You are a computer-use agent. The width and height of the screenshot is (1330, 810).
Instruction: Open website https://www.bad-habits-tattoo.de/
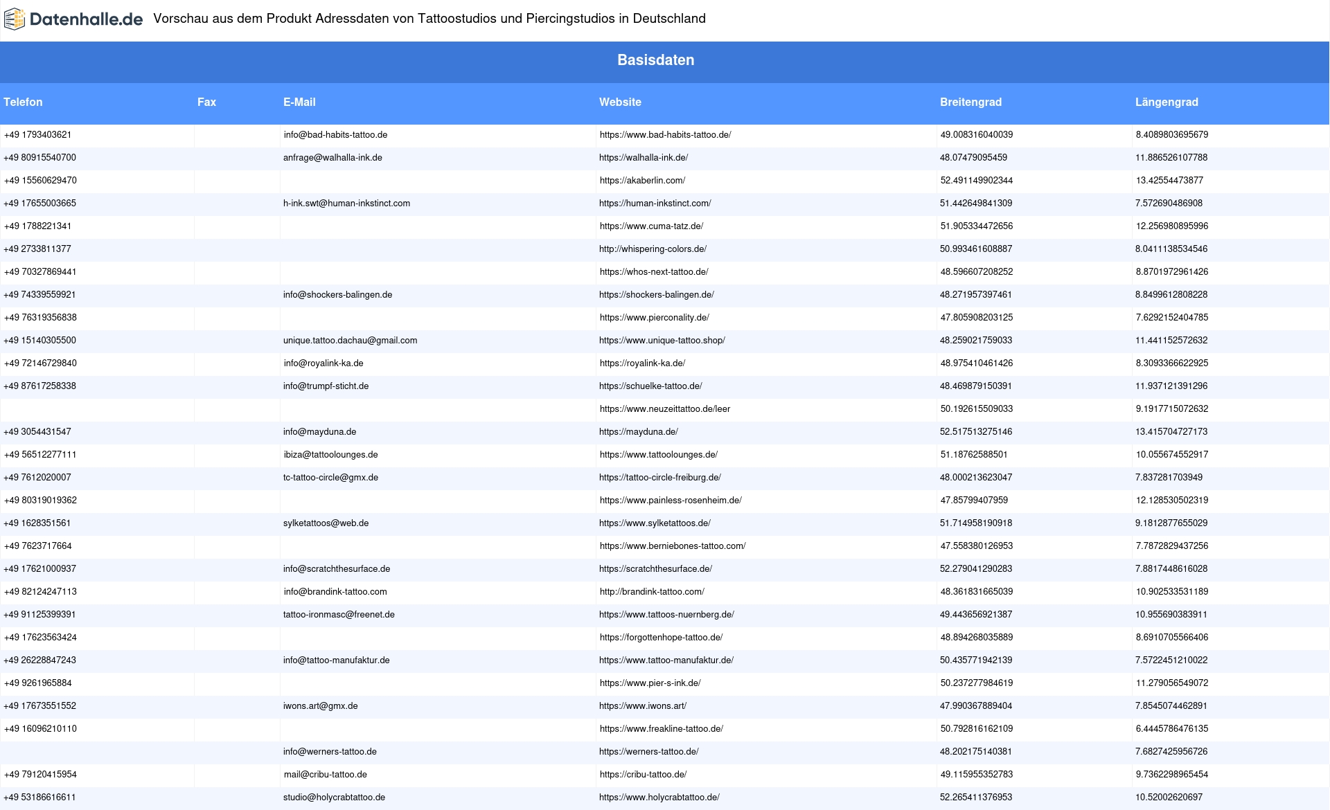(665, 135)
